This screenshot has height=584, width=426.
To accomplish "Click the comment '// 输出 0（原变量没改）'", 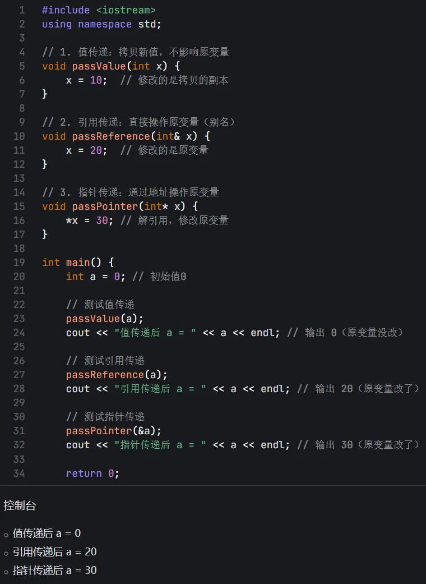I will pyautogui.click(x=346, y=333).
